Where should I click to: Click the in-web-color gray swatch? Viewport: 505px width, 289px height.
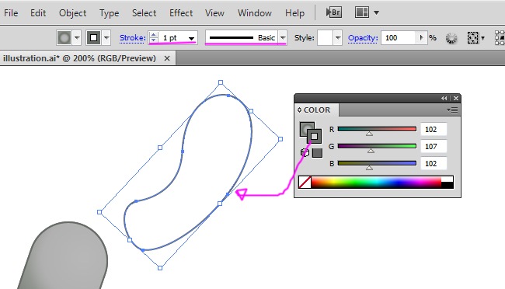point(317,153)
